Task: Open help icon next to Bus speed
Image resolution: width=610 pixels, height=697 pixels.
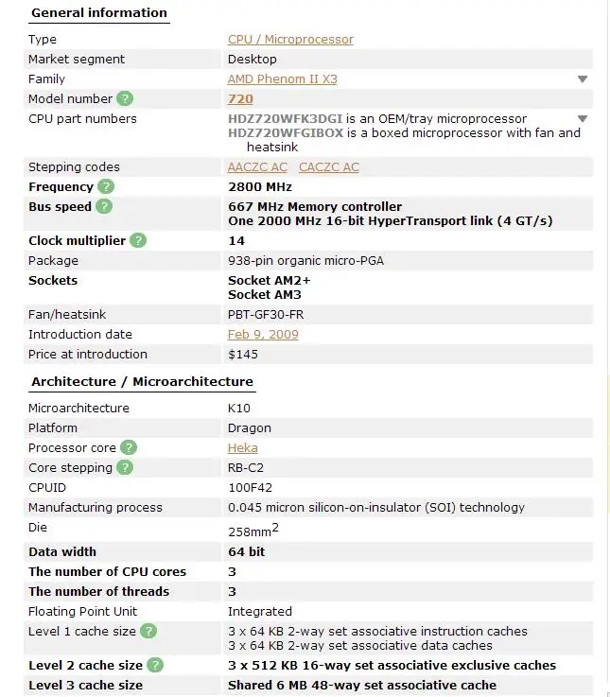Action: [104, 207]
